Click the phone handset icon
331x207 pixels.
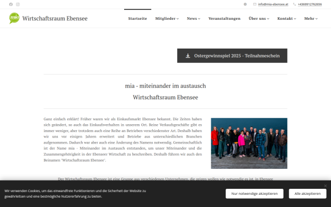click(x=295, y=4)
